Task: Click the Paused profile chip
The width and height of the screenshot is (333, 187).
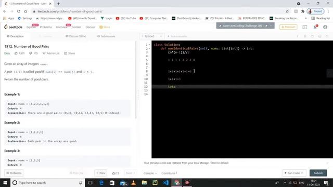Action: coord(315,11)
